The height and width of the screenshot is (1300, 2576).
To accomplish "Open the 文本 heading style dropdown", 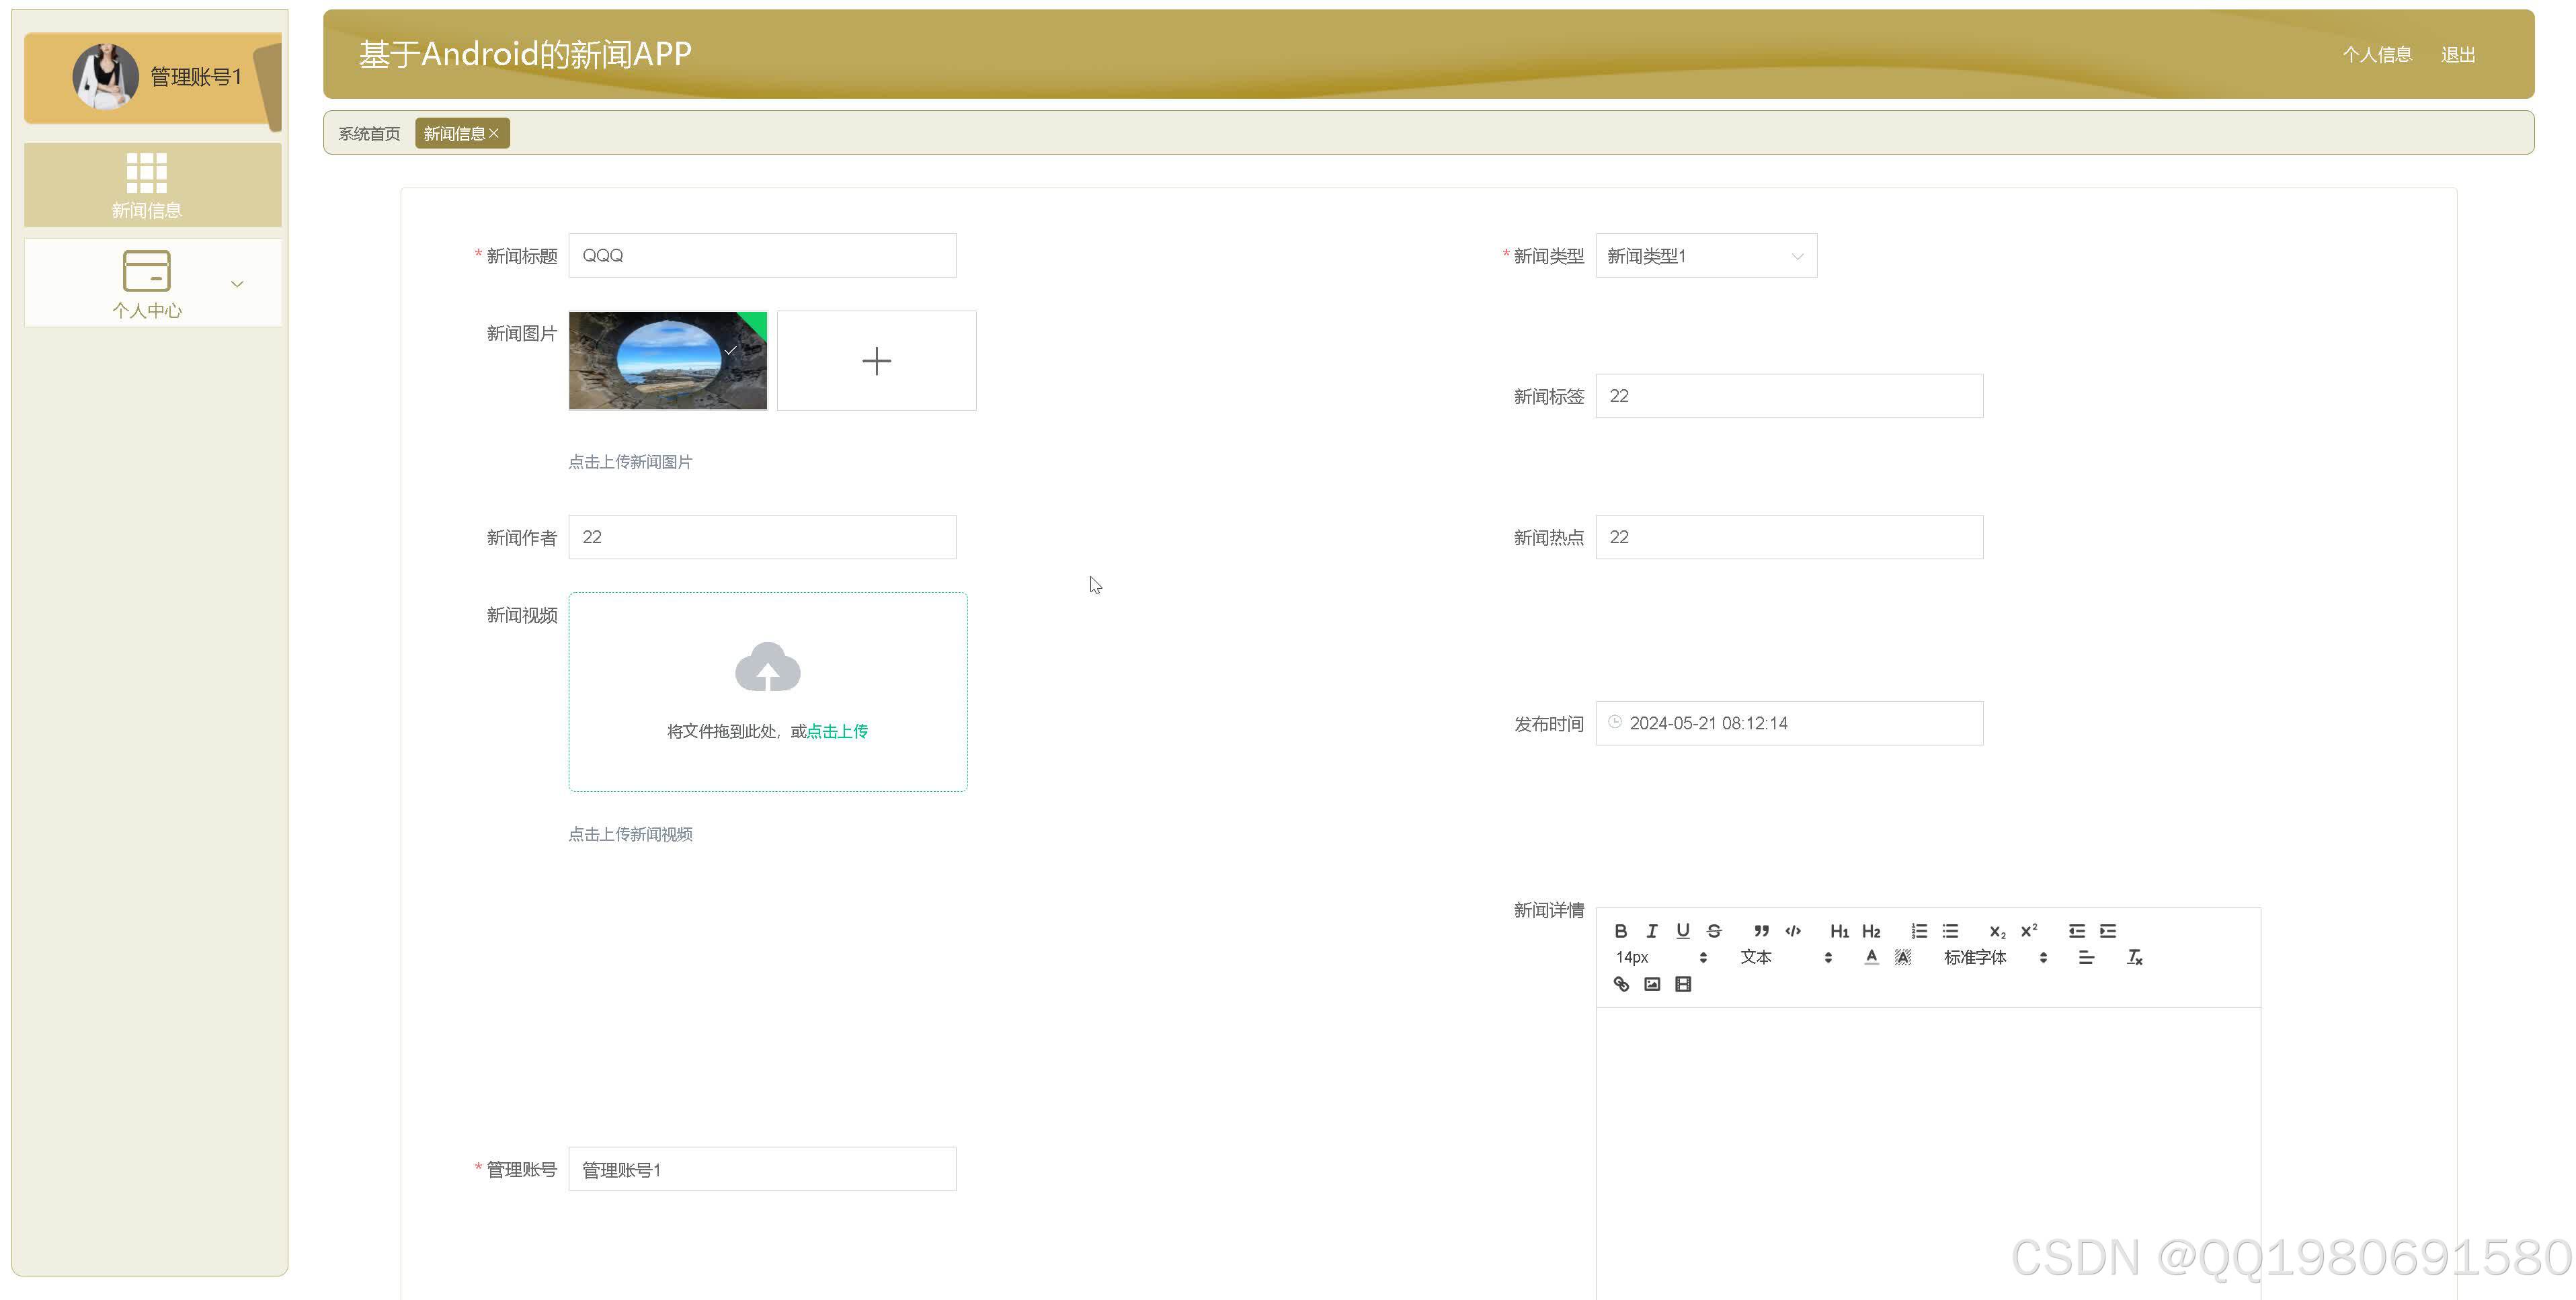I will 1786,958.
